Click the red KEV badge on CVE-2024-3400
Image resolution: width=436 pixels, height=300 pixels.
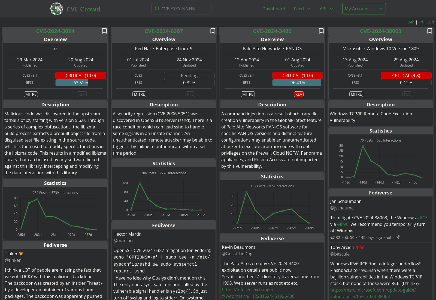tap(299, 94)
